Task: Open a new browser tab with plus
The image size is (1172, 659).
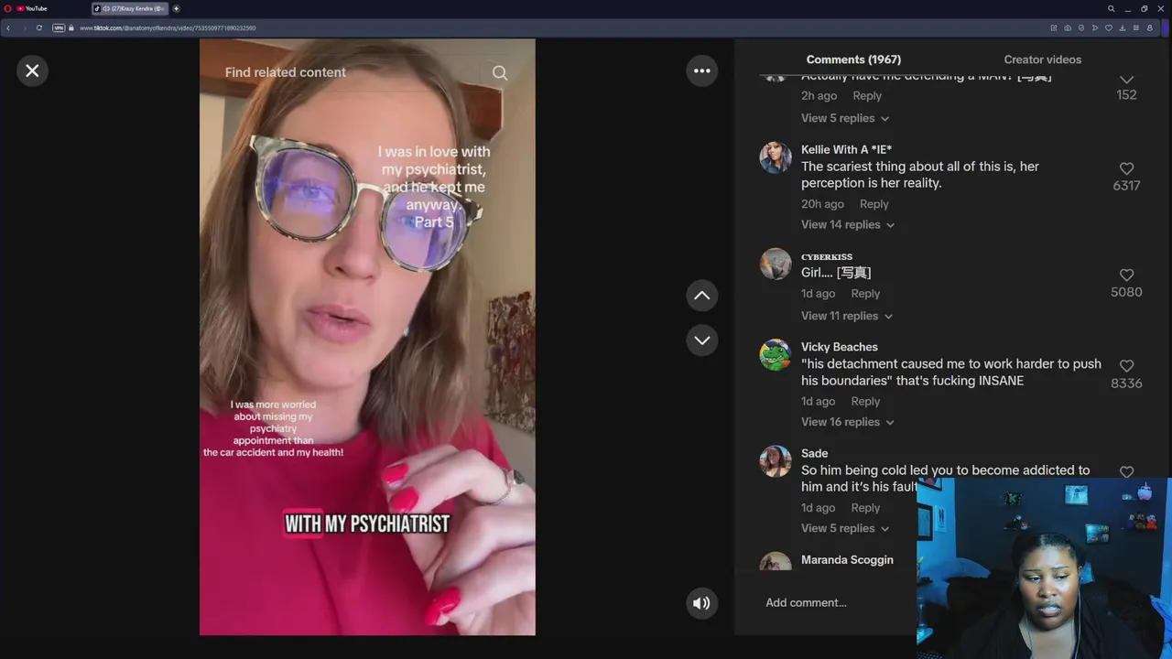Action: click(176, 8)
